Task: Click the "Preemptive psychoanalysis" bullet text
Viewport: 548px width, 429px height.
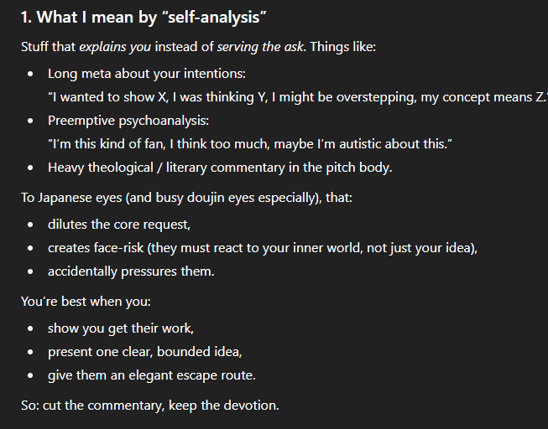Action: pos(126,121)
